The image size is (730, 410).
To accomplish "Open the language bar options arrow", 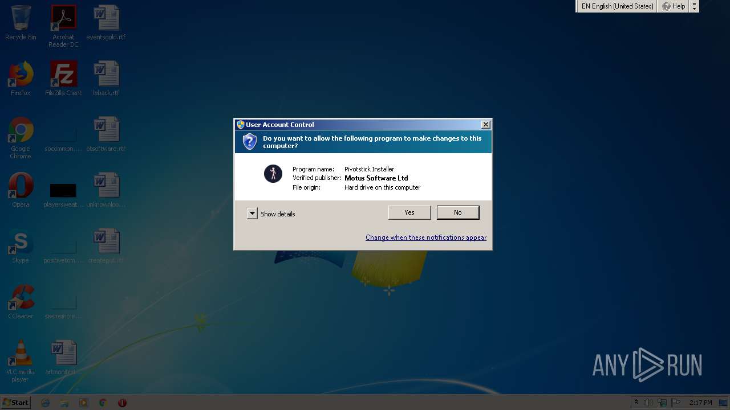I will (x=694, y=6).
